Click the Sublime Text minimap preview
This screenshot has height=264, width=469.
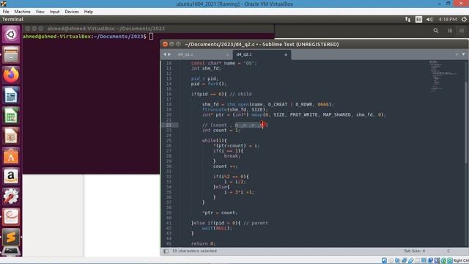pyautogui.click(x=443, y=76)
